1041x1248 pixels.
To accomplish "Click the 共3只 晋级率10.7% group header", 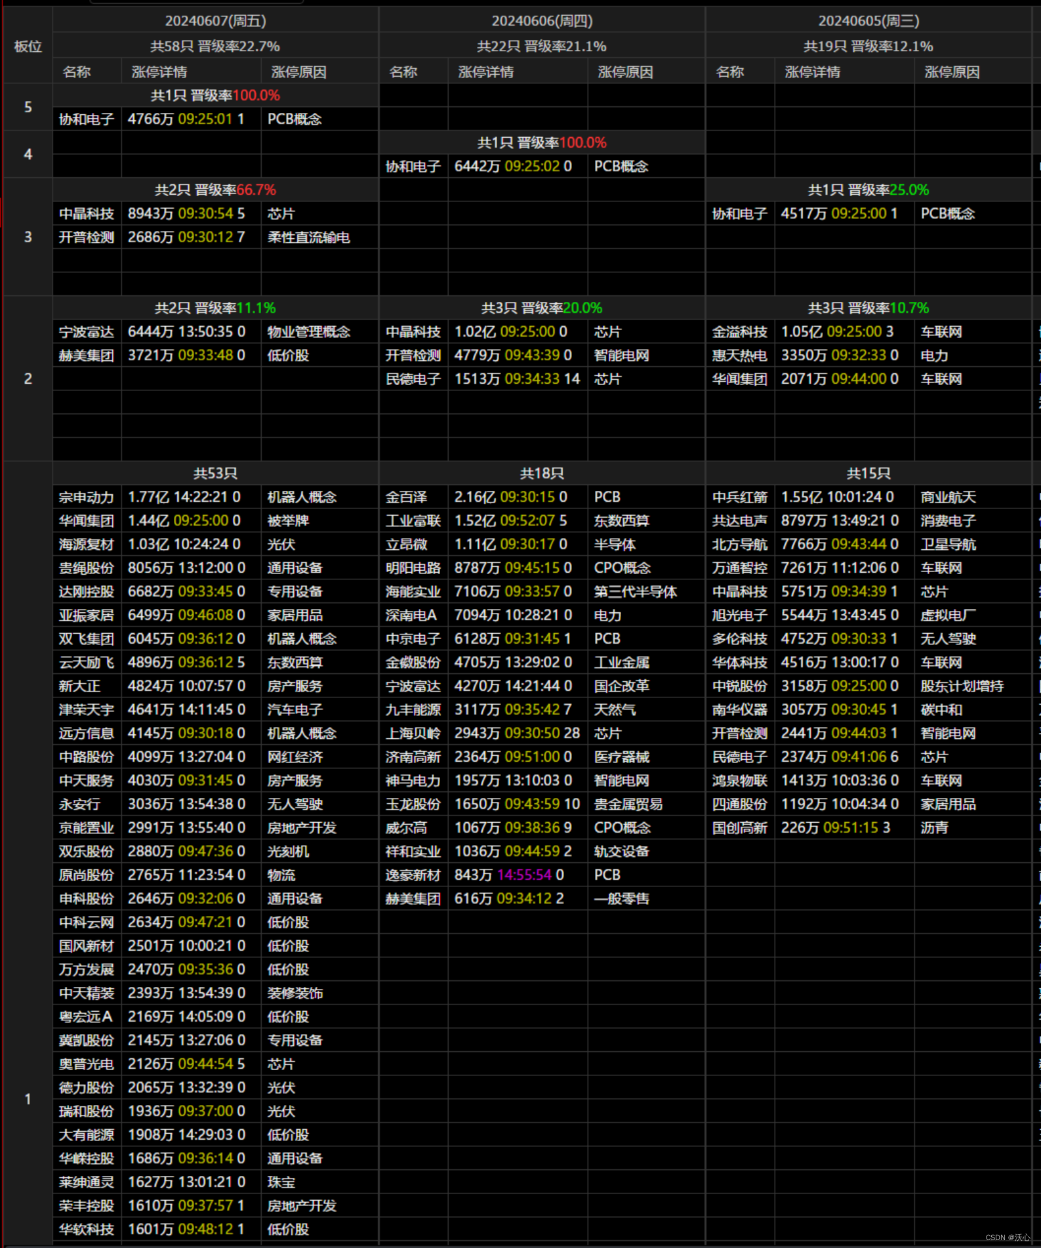I will pyautogui.click(x=868, y=308).
